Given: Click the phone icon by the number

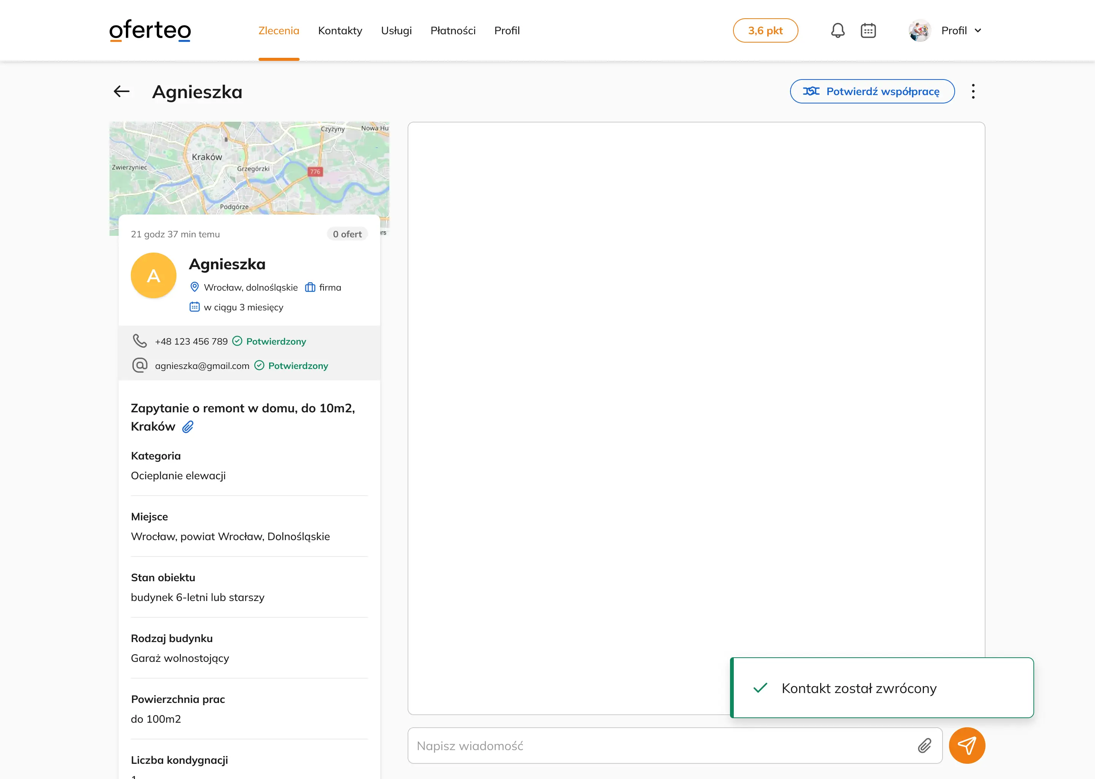Looking at the screenshot, I should [x=140, y=341].
